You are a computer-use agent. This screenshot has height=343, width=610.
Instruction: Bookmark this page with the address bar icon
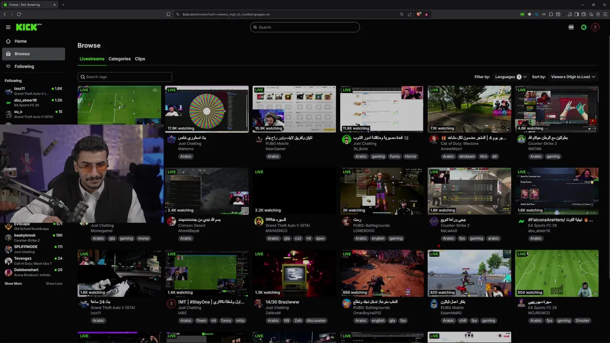[x=168, y=14]
